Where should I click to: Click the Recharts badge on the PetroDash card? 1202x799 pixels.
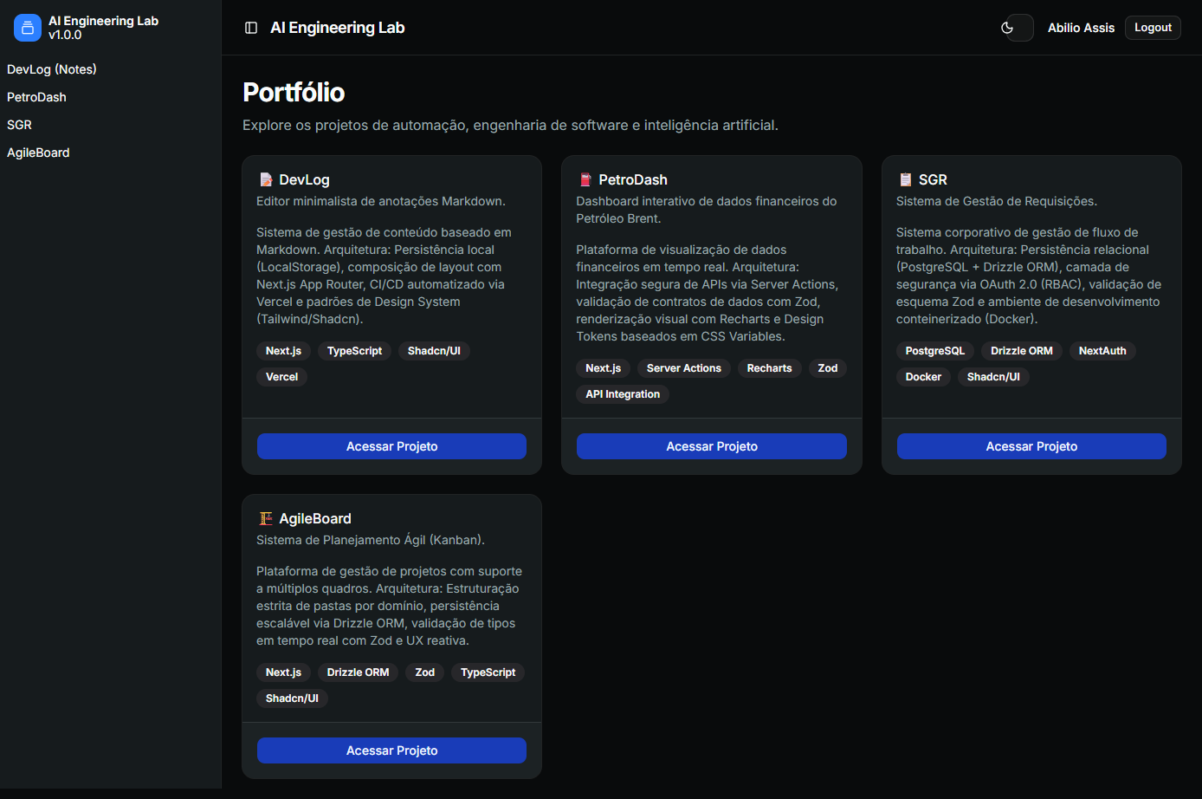pos(769,368)
